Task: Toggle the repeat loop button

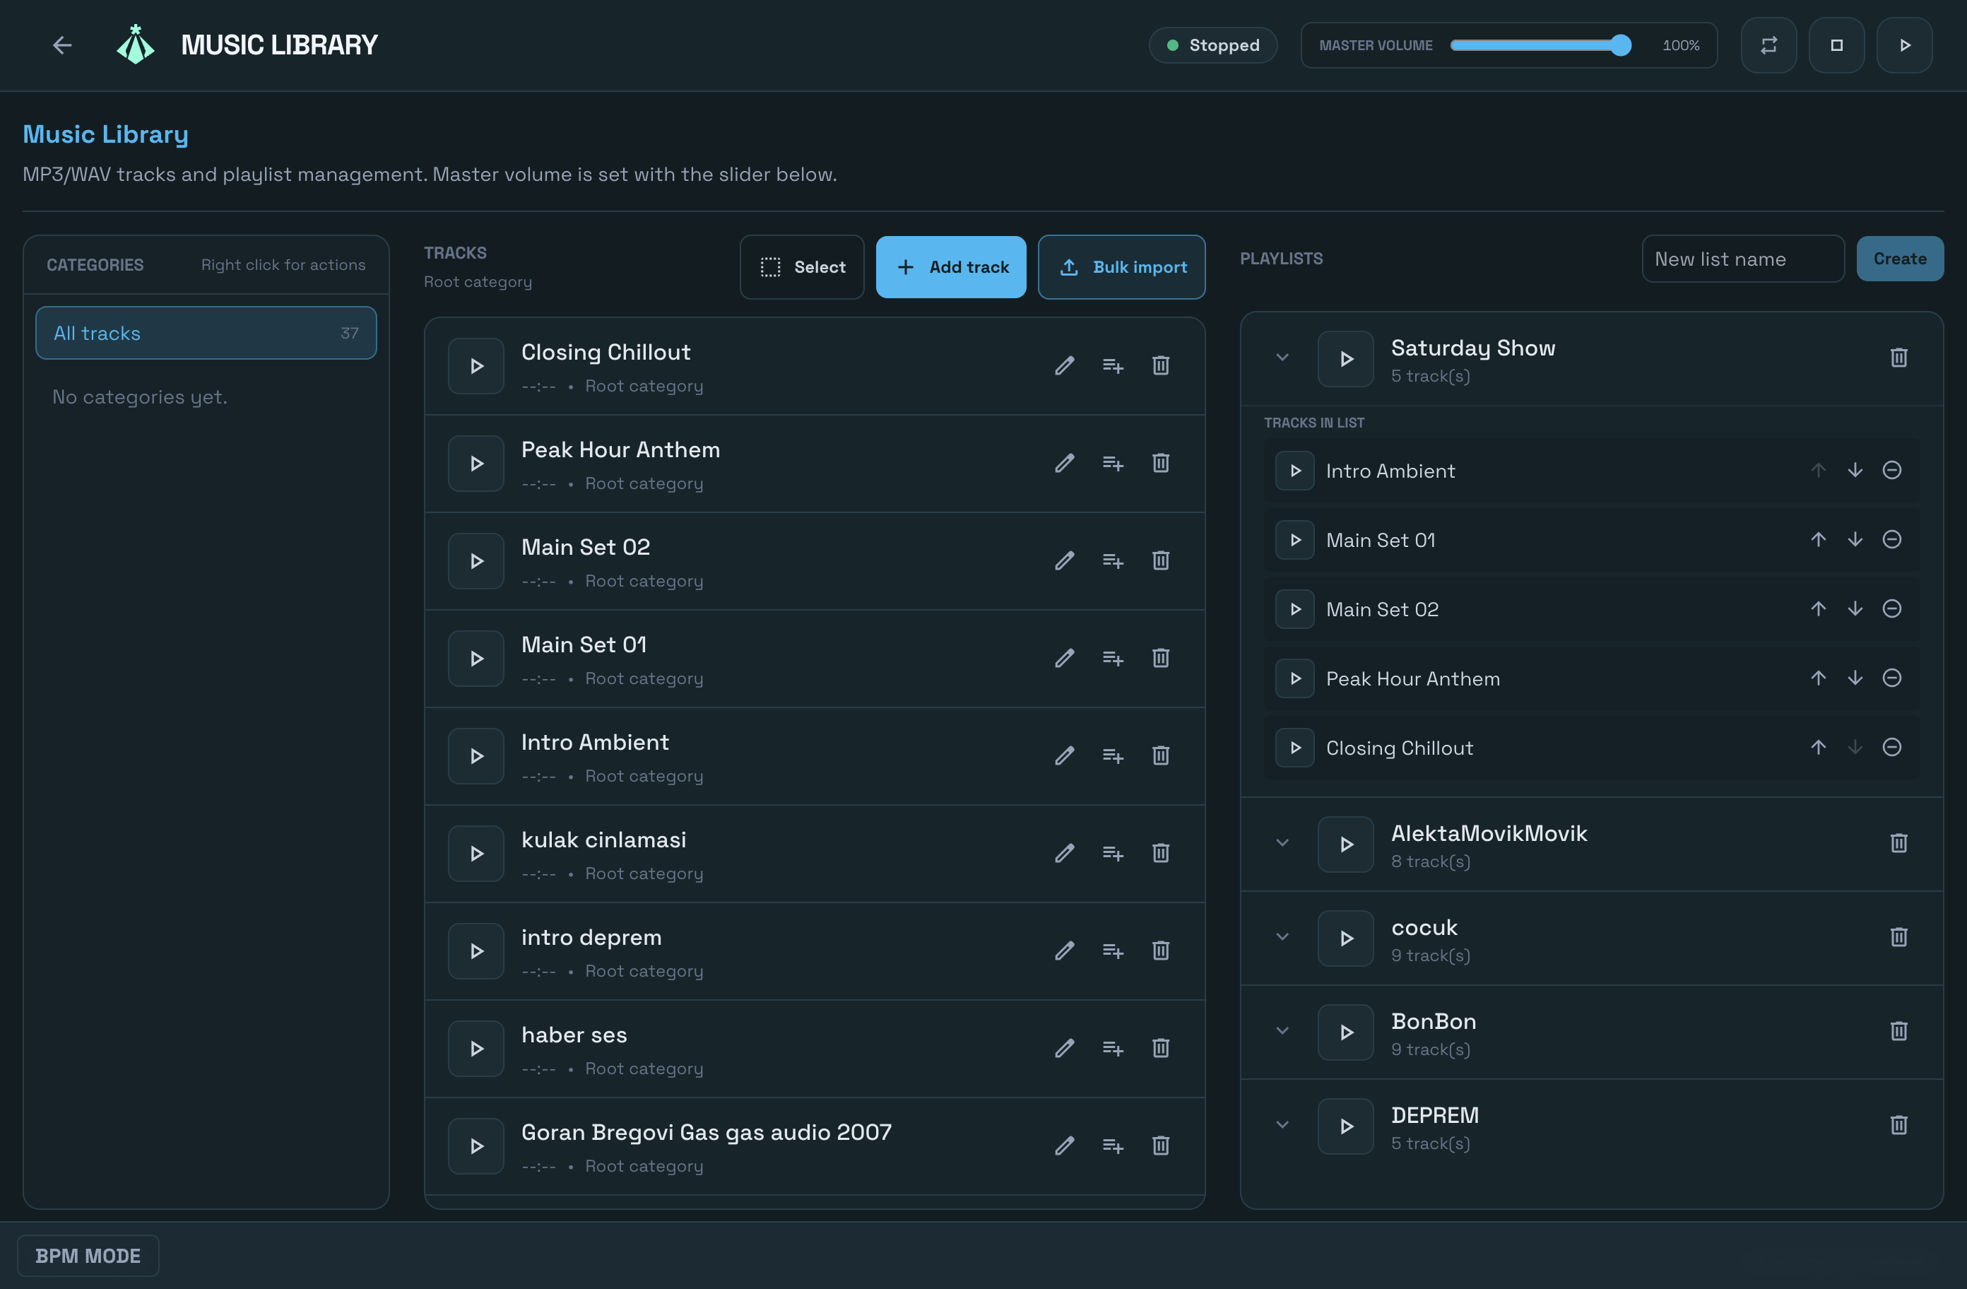Action: click(1768, 45)
